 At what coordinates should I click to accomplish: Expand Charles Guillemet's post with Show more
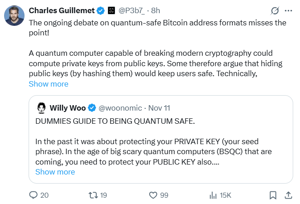49,84
